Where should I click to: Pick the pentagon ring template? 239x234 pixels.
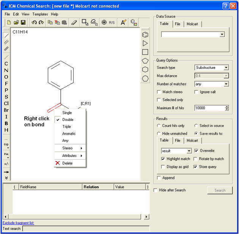145,61
